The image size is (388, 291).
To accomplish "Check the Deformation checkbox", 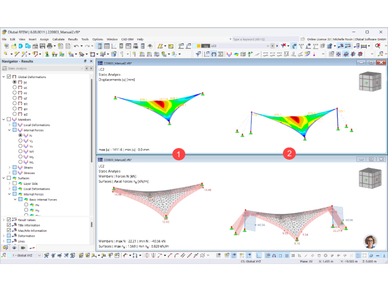I will (9, 235).
